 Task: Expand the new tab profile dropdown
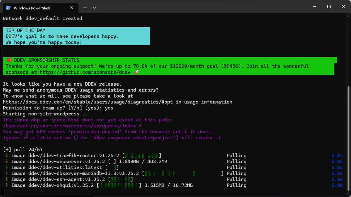[x=94, y=8]
